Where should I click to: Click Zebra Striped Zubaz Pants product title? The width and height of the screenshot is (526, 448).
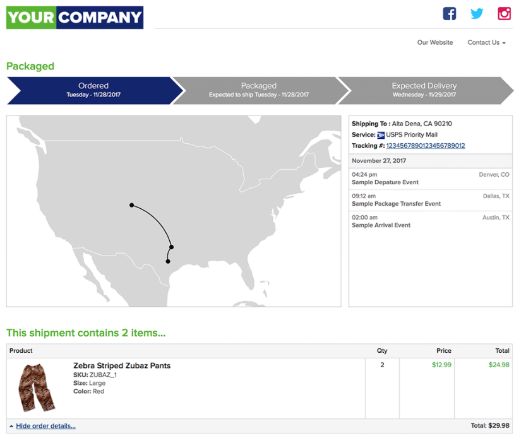122,366
